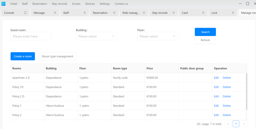The image size is (256, 129).
Task: Click Create a room button
Action: coord(23,56)
